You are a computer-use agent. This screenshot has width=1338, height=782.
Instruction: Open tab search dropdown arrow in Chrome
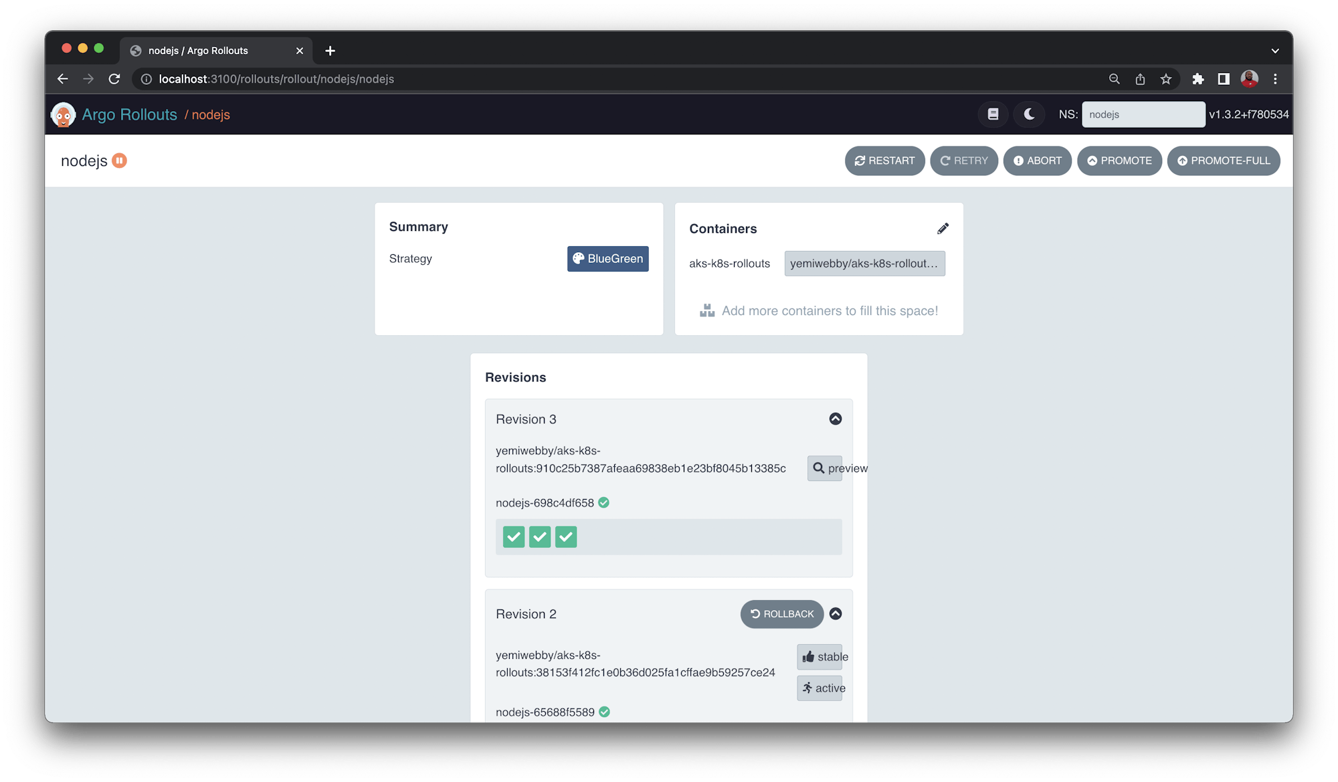click(1275, 51)
